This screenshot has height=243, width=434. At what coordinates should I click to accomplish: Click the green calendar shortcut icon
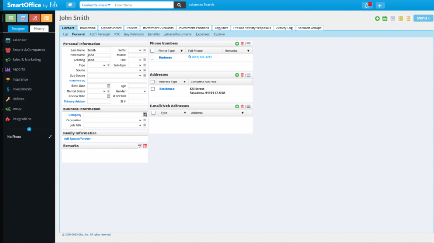(11, 18)
